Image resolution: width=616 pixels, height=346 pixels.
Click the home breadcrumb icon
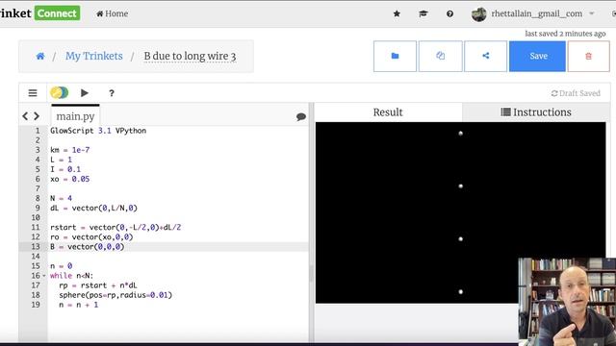[x=40, y=56]
